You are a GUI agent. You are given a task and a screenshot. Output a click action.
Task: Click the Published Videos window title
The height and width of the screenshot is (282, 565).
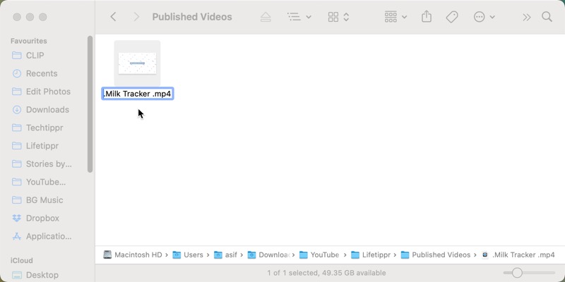192,17
